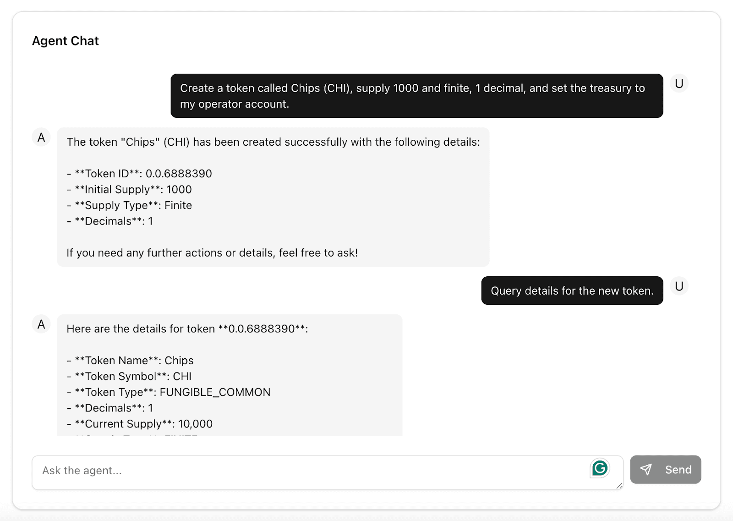Image resolution: width=733 pixels, height=521 pixels.
Task: Click the Initial Supply 1000 line
Action: click(x=129, y=190)
